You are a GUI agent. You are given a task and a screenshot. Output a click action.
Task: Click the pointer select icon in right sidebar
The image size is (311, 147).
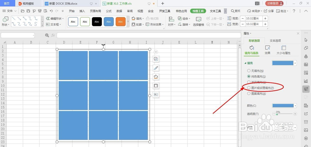(x=306, y=40)
